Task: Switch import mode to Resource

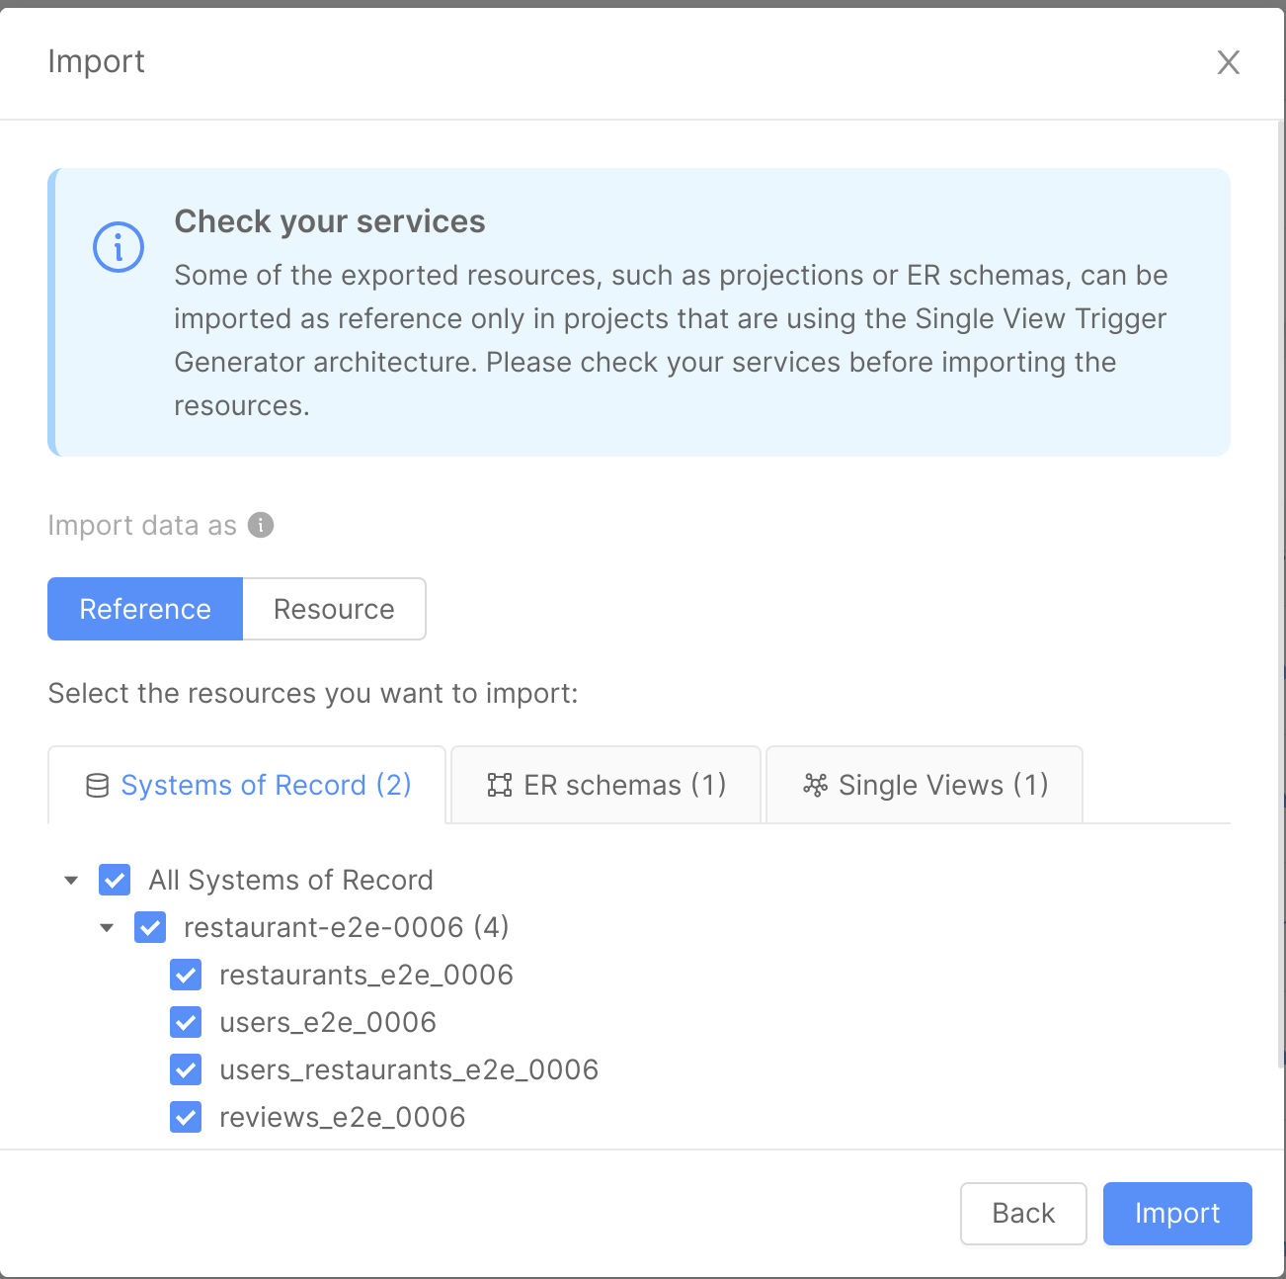Action: (x=334, y=609)
